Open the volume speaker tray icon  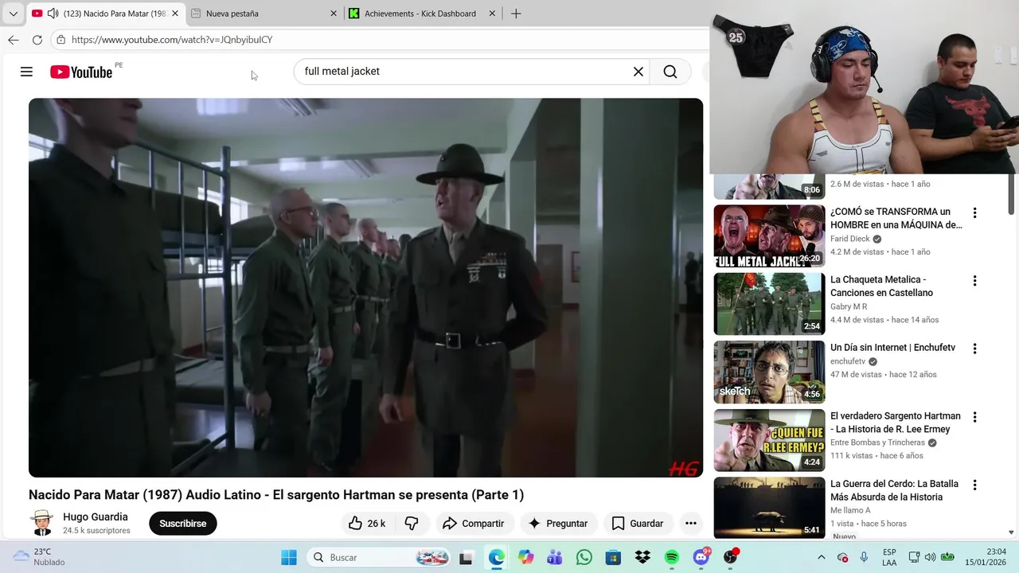(x=931, y=557)
